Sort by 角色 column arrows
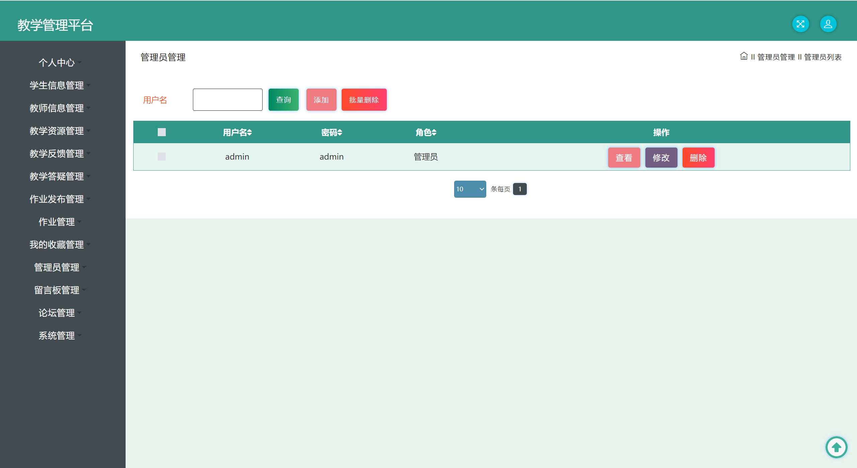The height and width of the screenshot is (468, 857). point(434,132)
